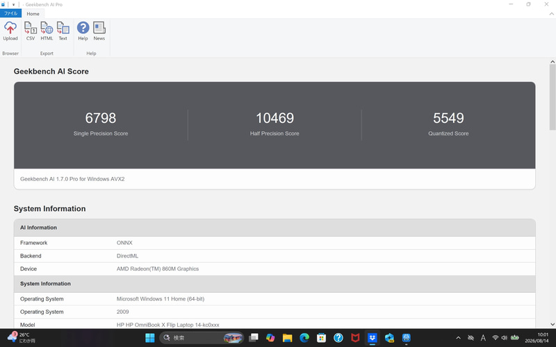Click the taskbar search box
This screenshot has height=347, width=556.
pyautogui.click(x=202, y=338)
